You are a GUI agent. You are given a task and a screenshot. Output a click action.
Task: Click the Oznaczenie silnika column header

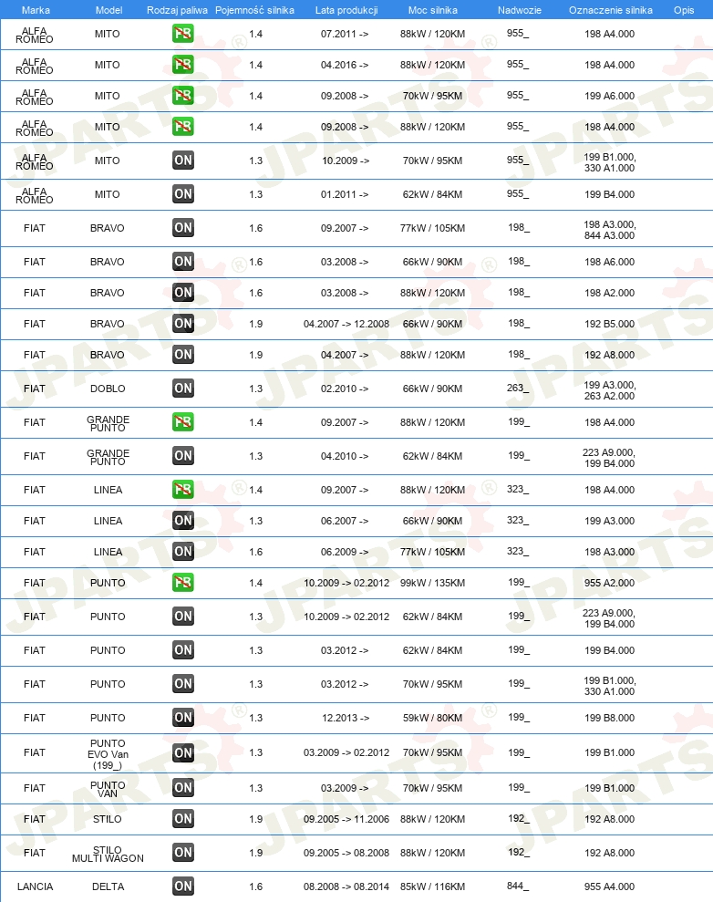coord(611,10)
